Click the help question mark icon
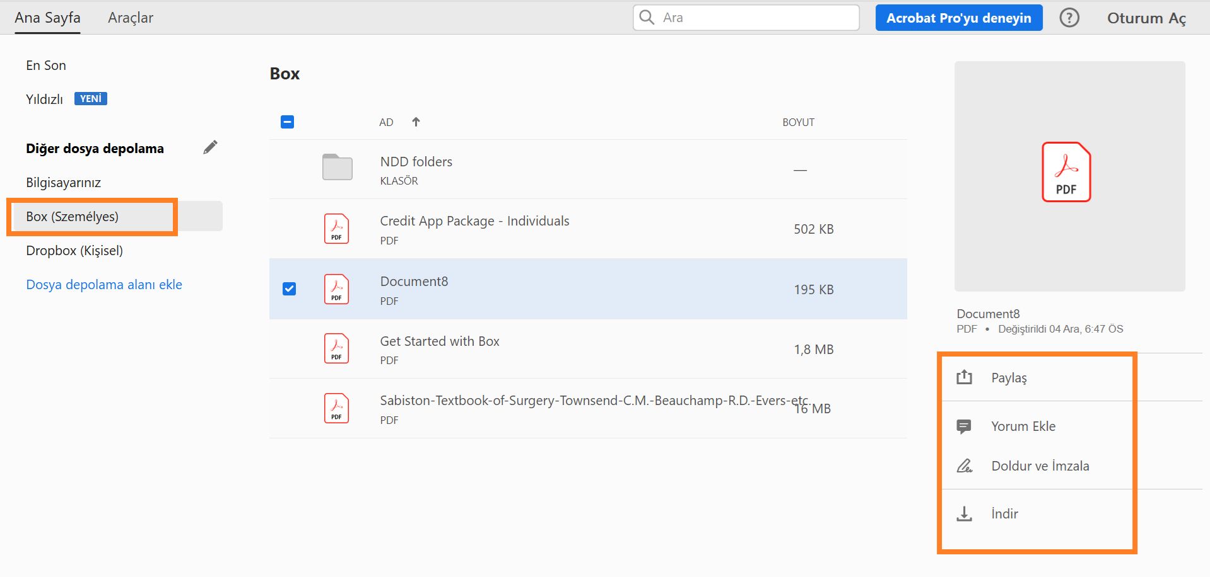This screenshot has height=577, width=1210. point(1069,18)
